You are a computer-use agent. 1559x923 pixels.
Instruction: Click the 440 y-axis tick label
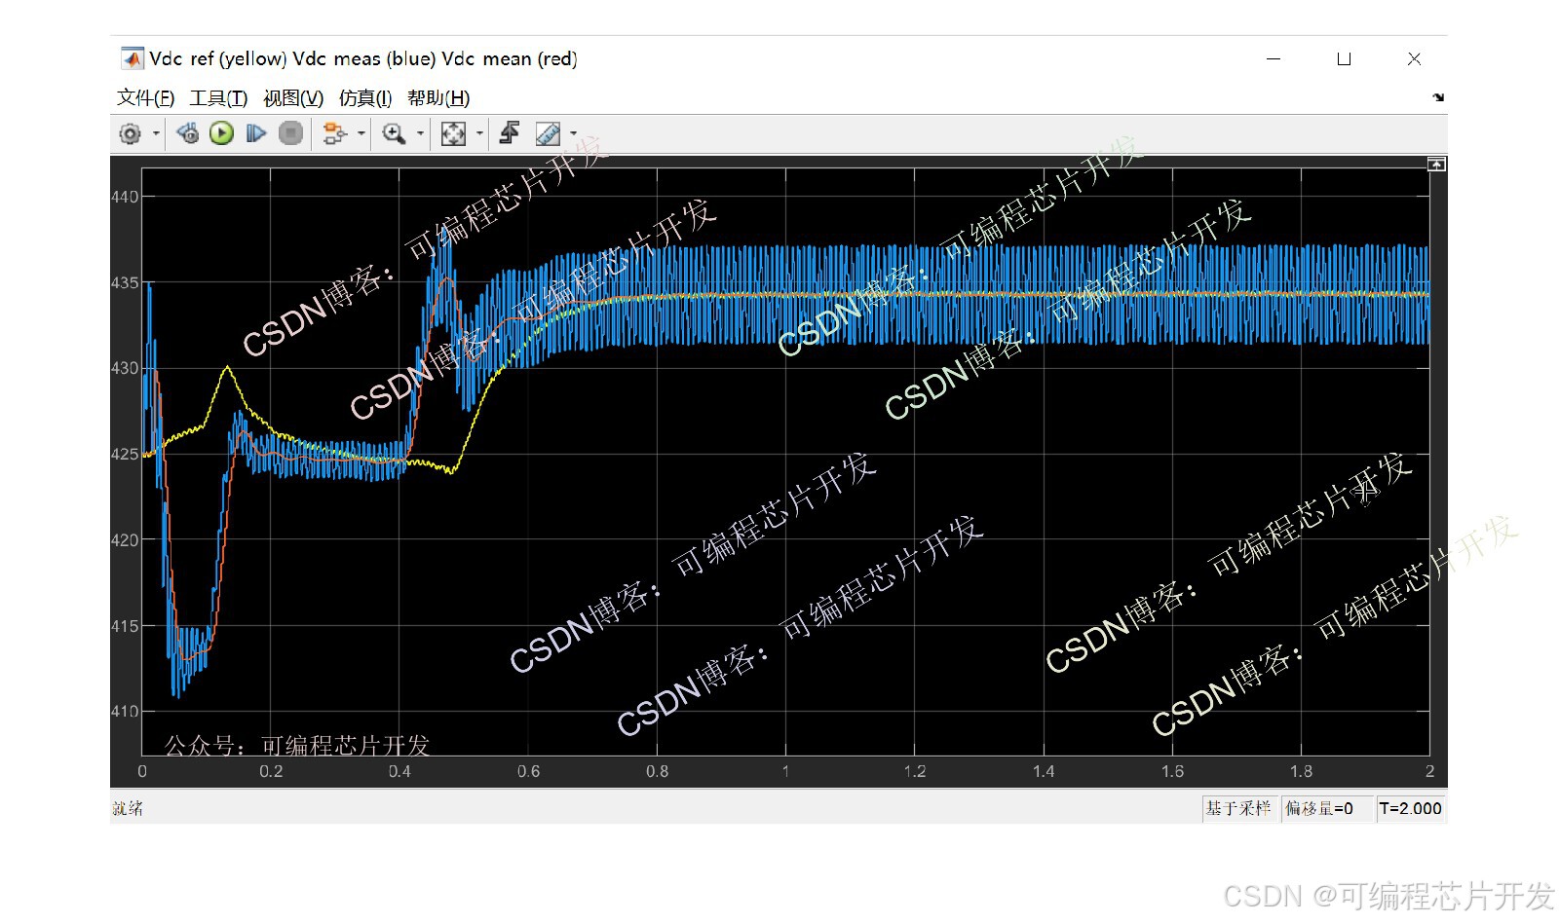125,197
